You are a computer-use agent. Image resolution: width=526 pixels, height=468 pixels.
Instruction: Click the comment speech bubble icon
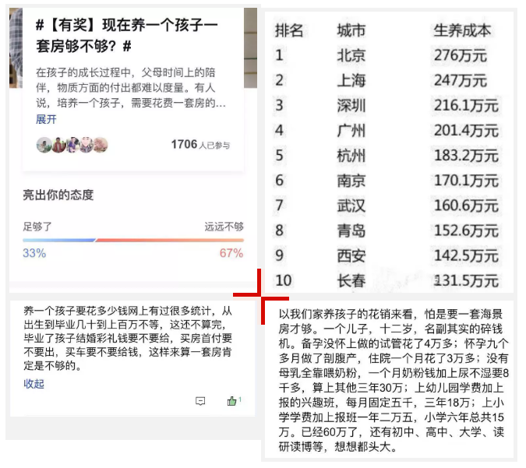click(x=200, y=402)
